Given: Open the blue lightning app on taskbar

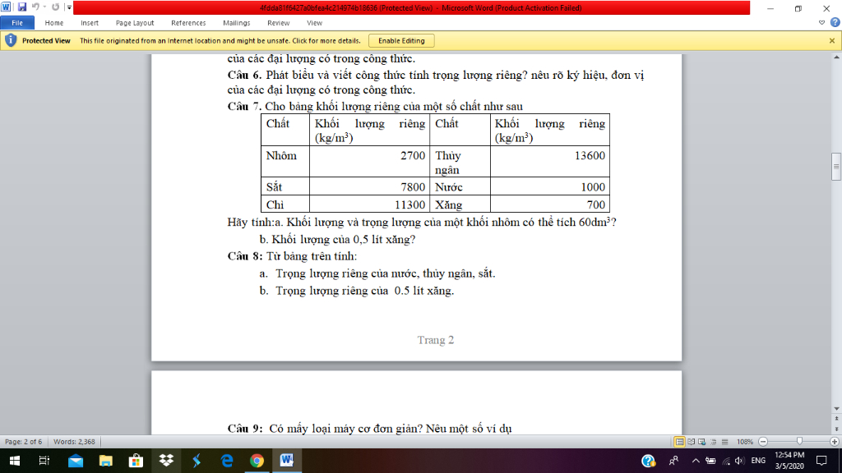Looking at the screenshot, I should 197,461.
